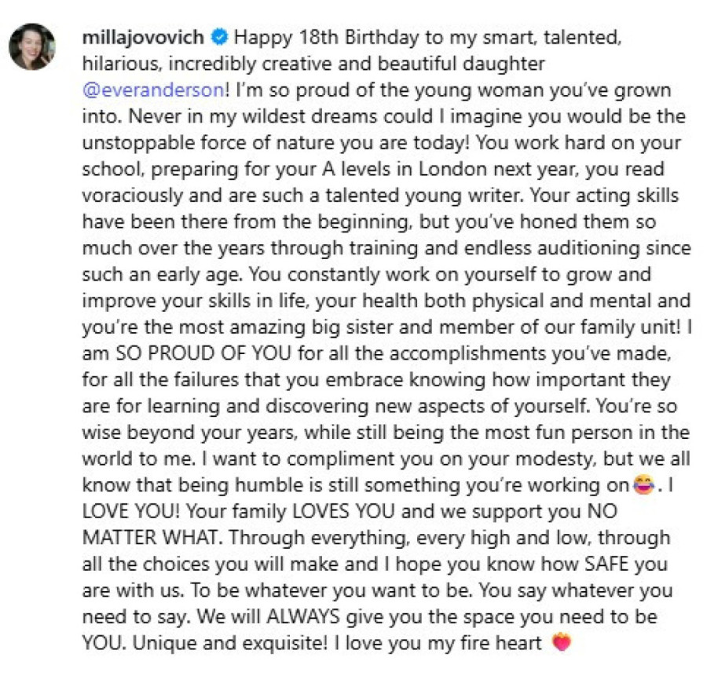Click the millajovovich username link
This screenshot has height=676, width=707.
(143, 38)
